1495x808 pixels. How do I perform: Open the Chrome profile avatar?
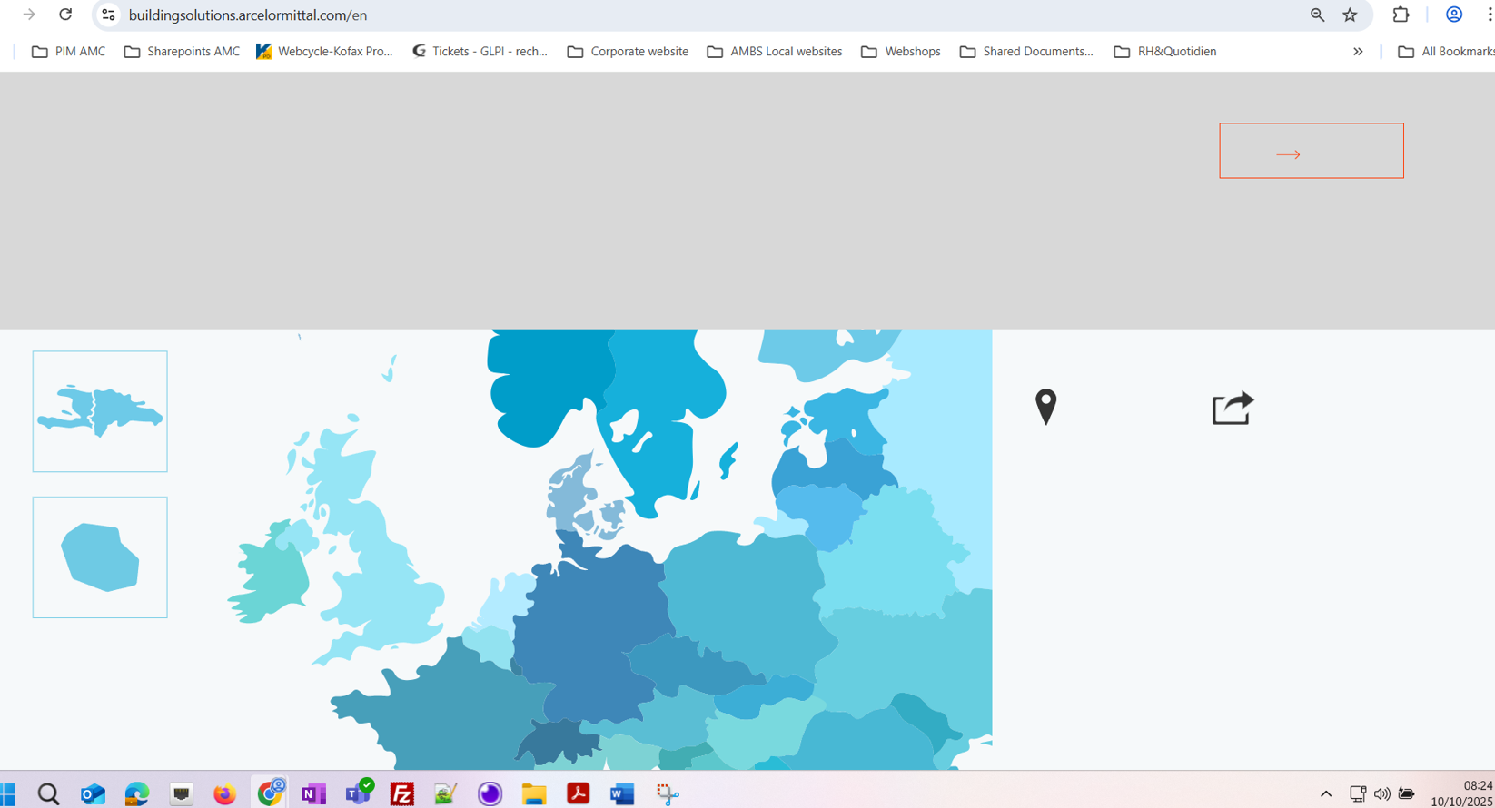pyautogui.click(x=1453, y=15)
